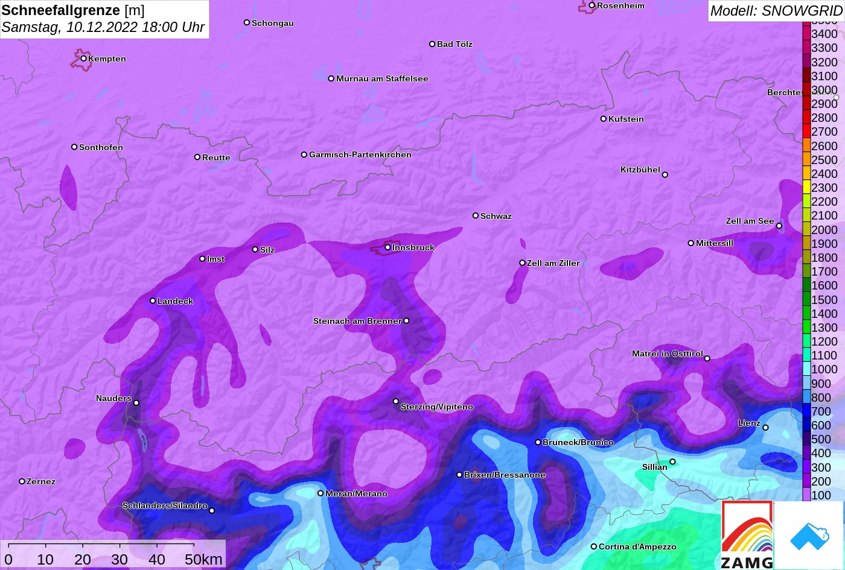Click the Lienz marker dot

(765, 428)
